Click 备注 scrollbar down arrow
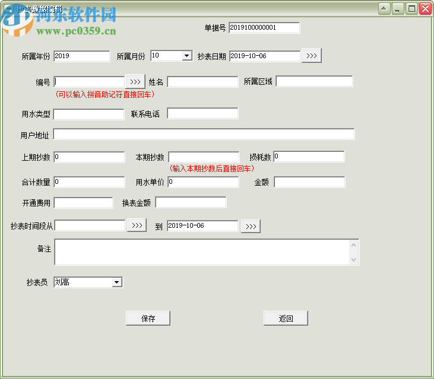434x379 pixels. tap(353, 259)
